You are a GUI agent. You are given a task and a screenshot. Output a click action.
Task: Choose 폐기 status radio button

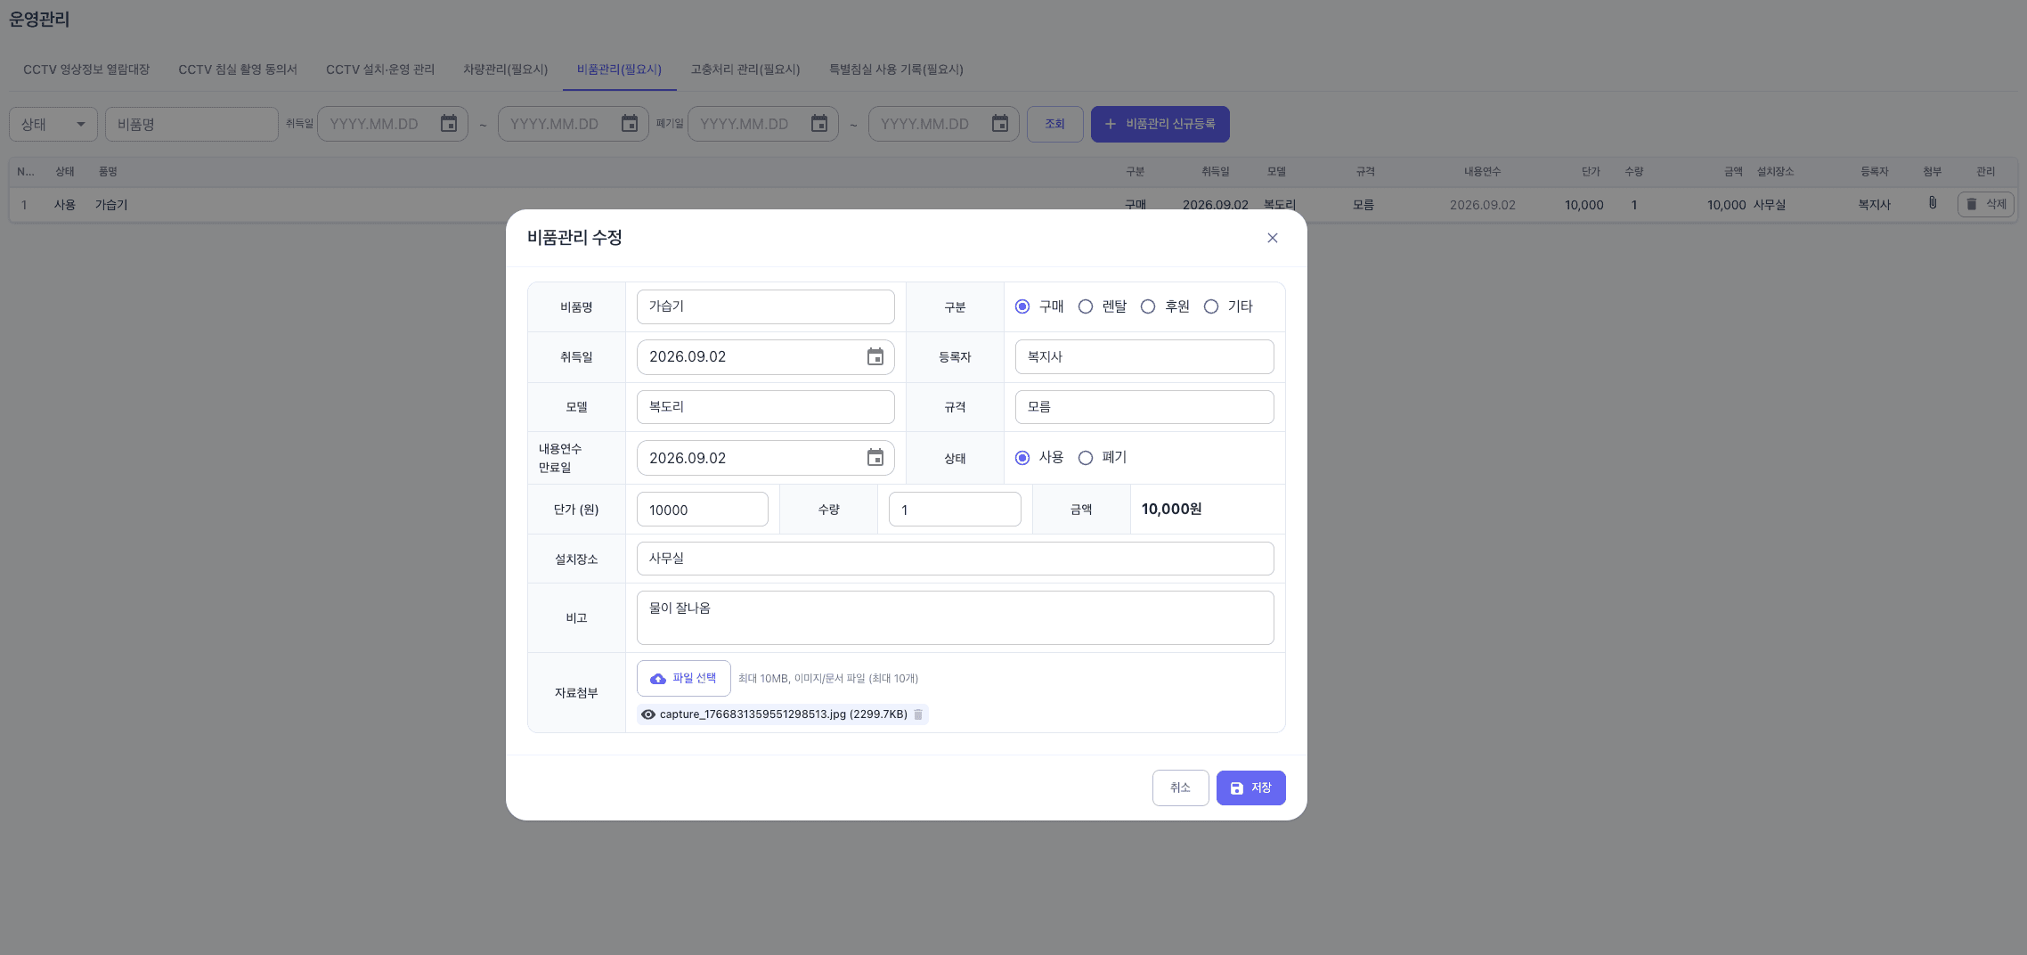tap(1086, 458)
